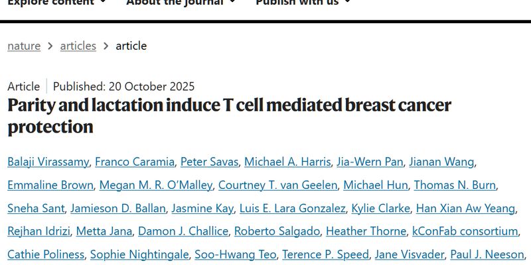Click author link Franco Caramia
Viewport: 531px width, 265px height.
134,162
